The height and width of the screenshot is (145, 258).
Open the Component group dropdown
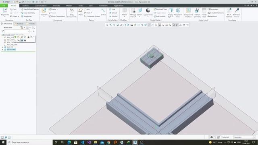(x=58, y=20)
